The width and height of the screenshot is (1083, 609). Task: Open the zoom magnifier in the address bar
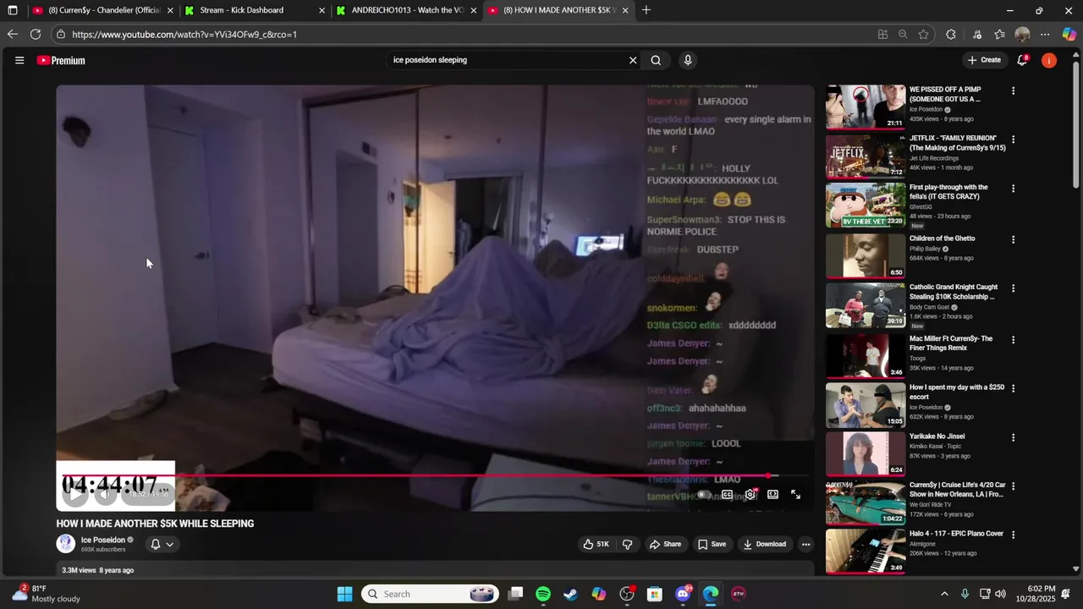tap(903, 35)
